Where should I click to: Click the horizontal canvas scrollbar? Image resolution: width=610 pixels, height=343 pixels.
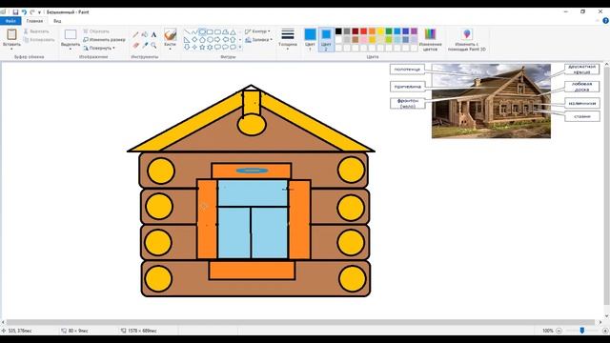point(300,322)
